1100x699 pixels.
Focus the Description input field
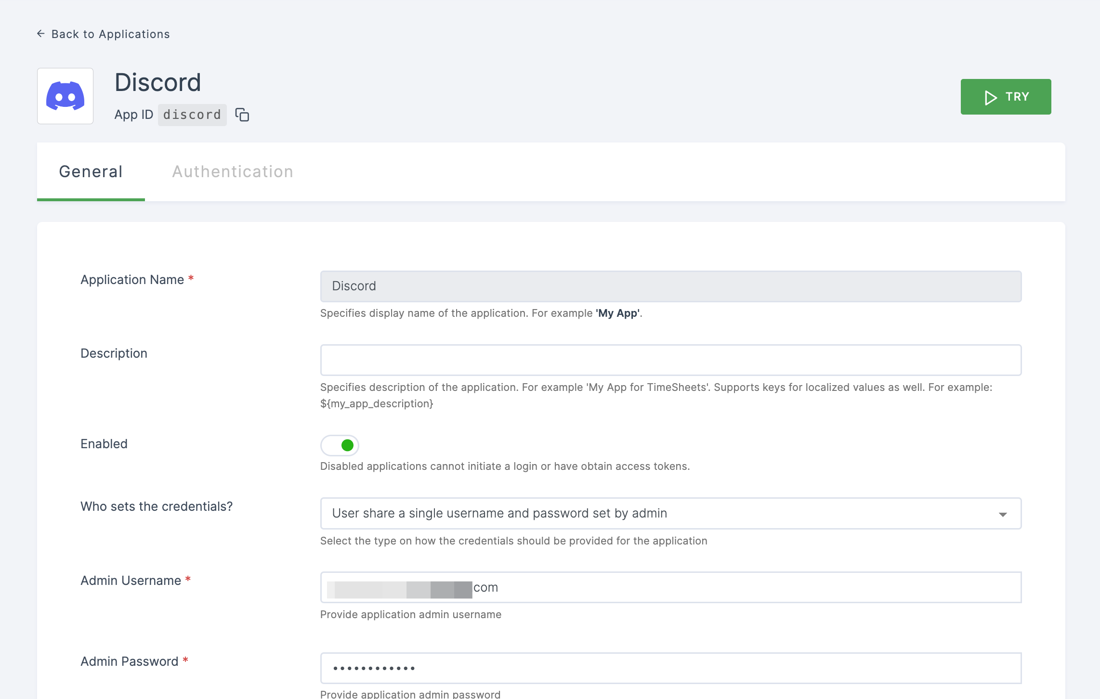[671, 360]
